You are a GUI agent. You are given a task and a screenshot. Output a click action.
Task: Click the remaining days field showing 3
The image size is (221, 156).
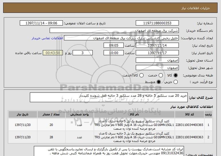pos(83,53)
